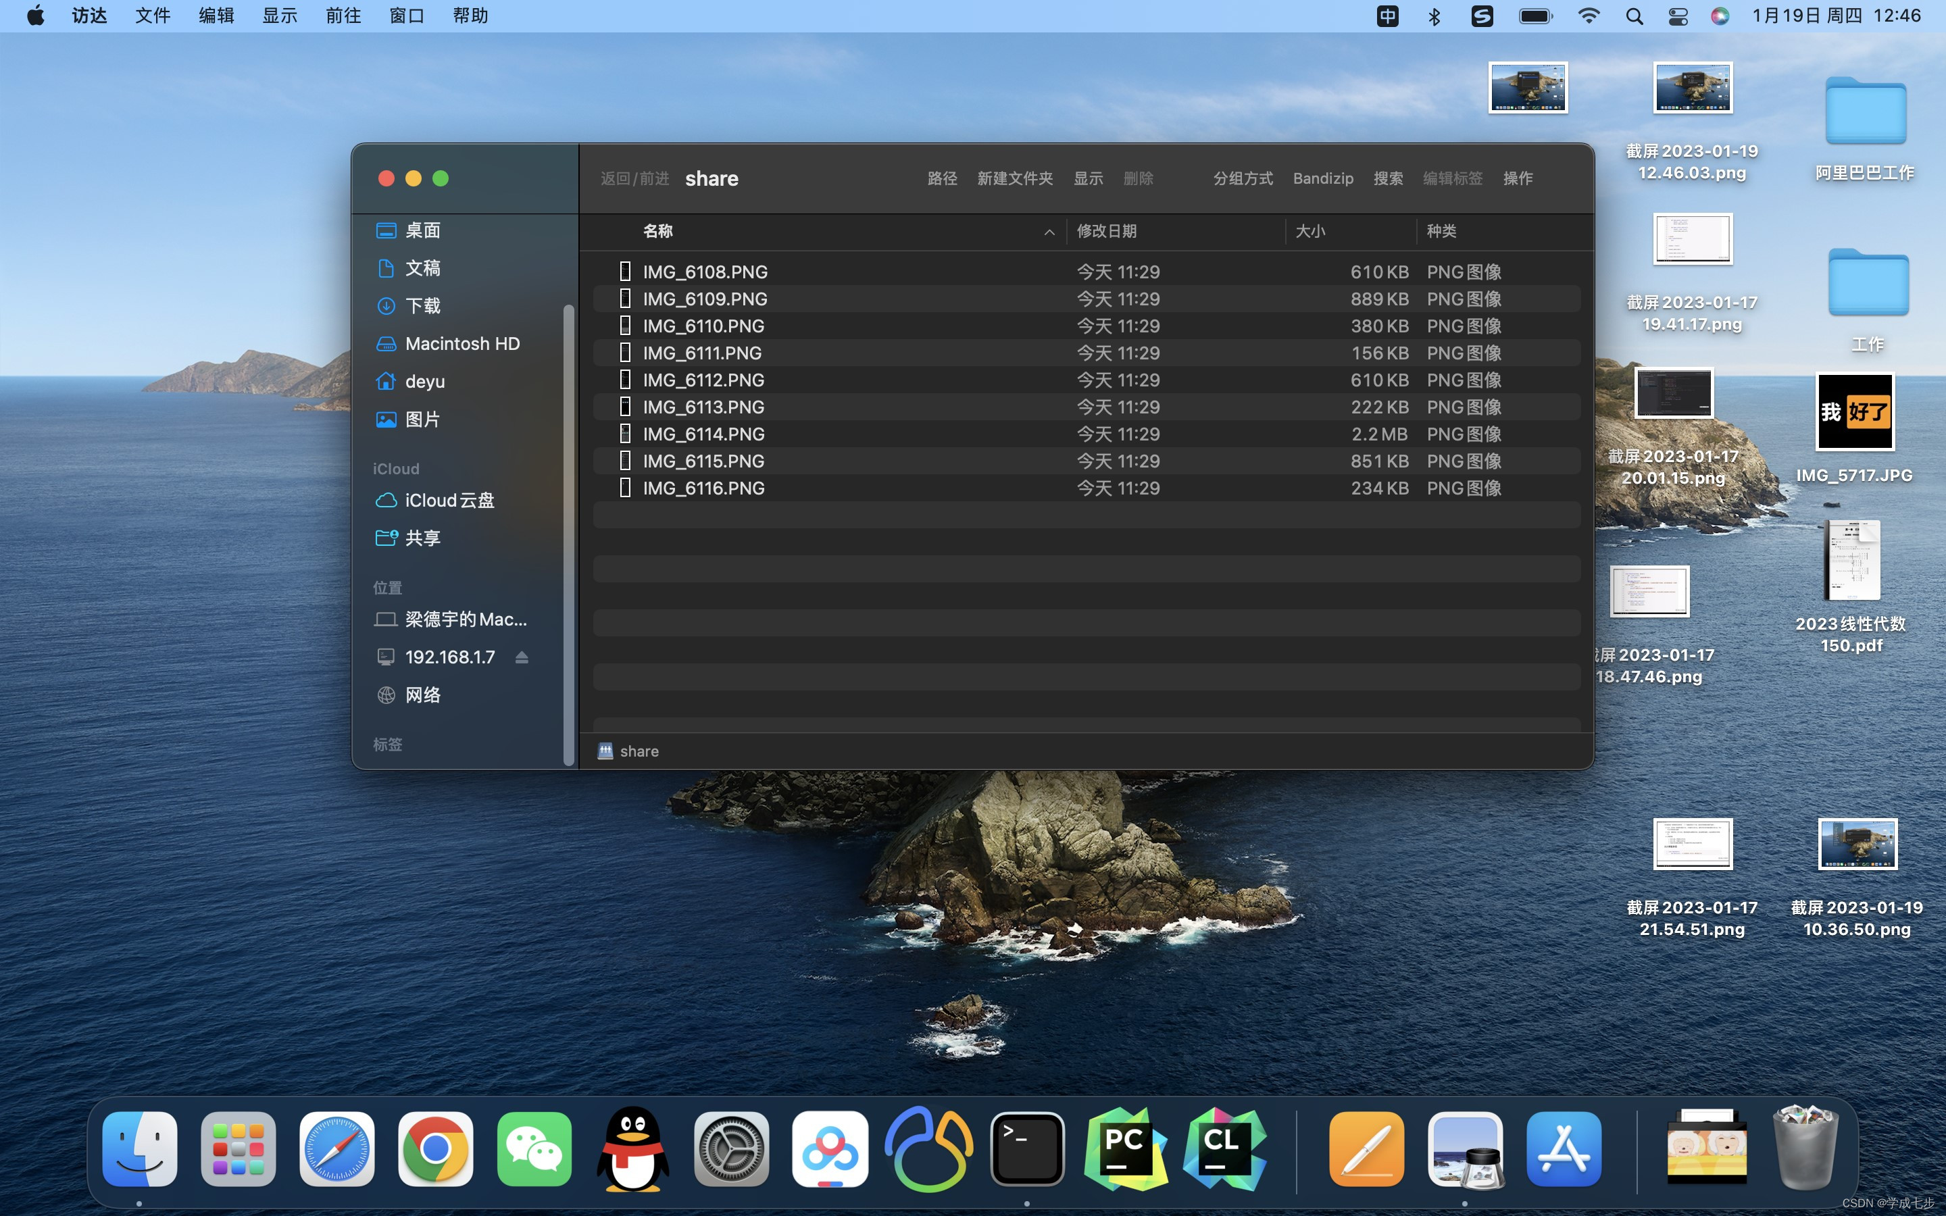
Task: Go to deyu home folder
Action: (x=424, y=381)
